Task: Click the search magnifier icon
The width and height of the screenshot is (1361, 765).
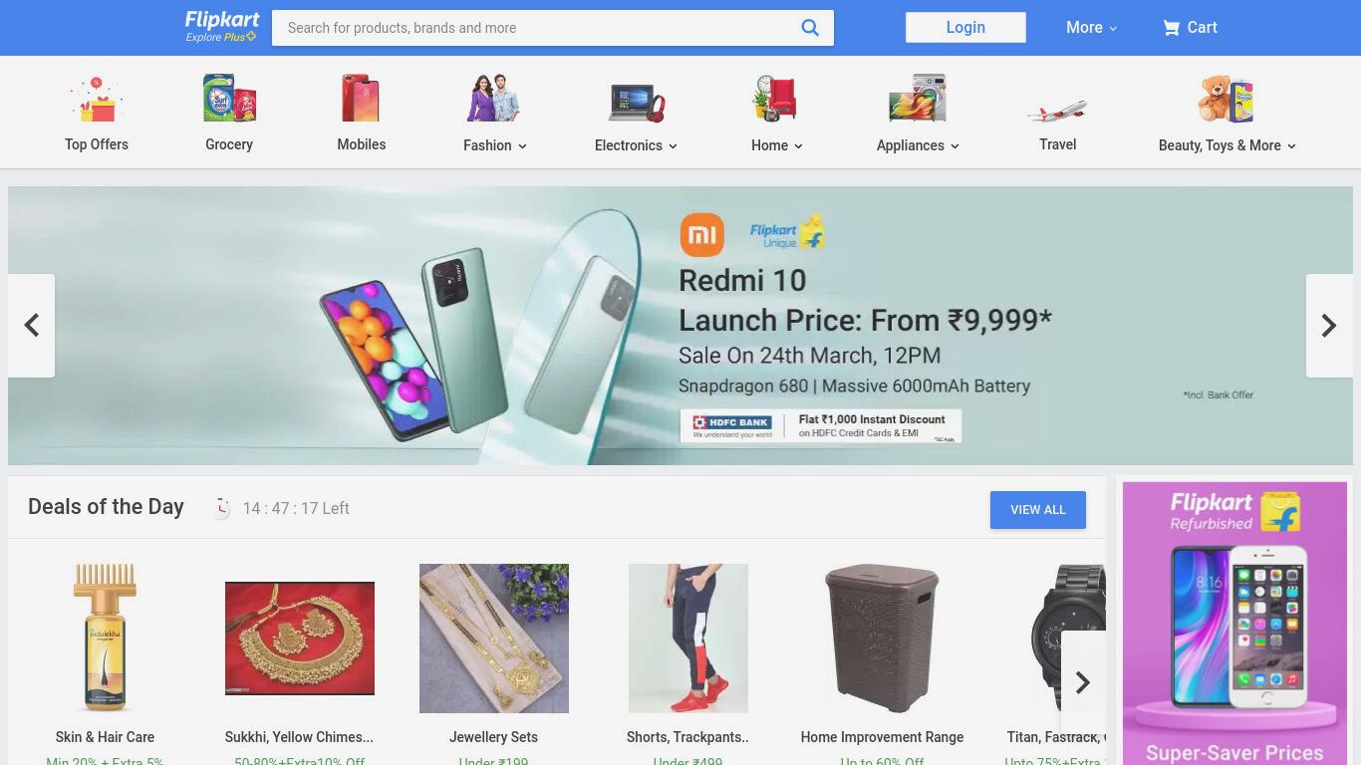Action: [810, 28]
